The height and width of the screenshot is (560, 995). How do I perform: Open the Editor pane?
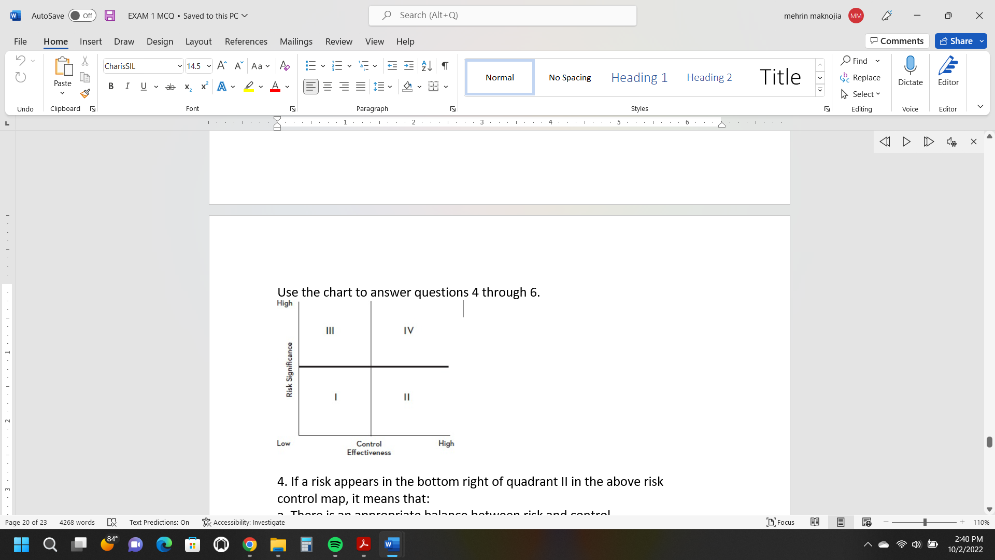click(948, 73)
